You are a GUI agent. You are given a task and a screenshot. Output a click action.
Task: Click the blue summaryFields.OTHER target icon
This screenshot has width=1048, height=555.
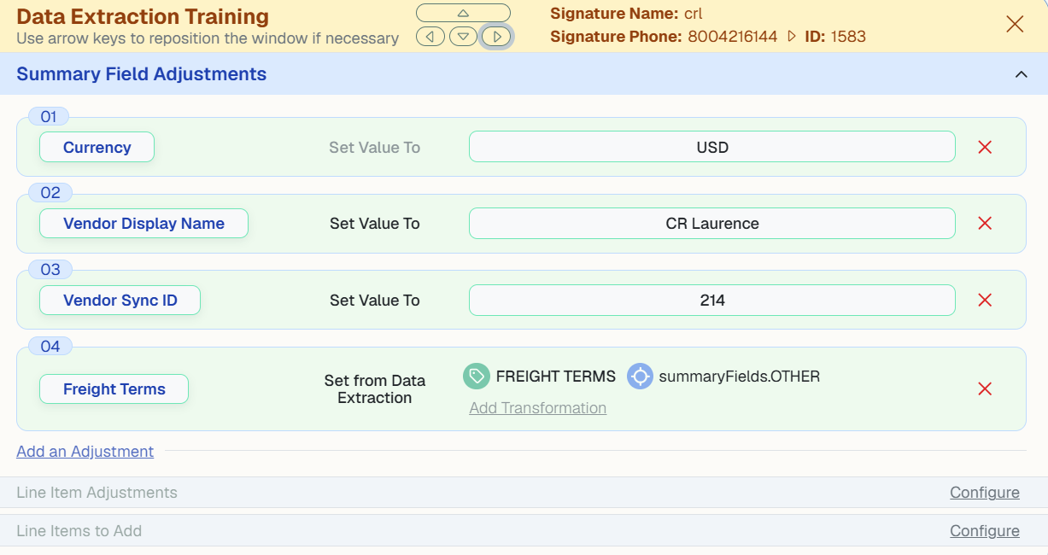640,377
